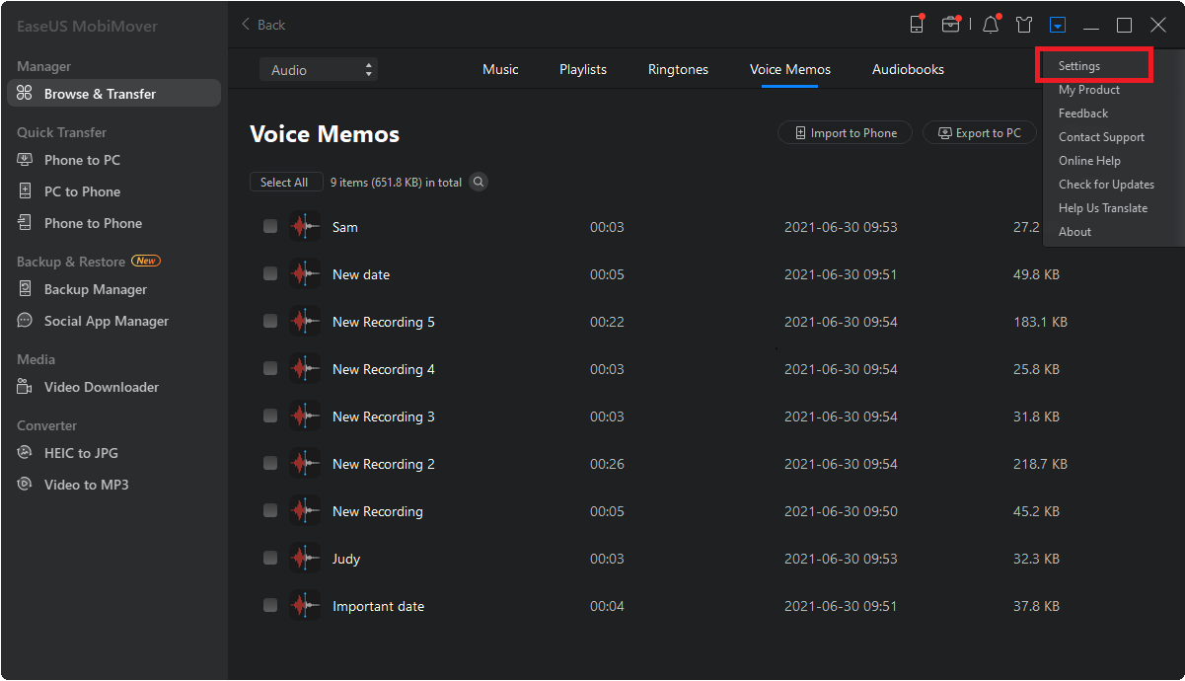Image resolution: width=1185 pixels, height=681 pixels.
Task: Open the toolbox icon in title bar
Action: pos(950,25)
